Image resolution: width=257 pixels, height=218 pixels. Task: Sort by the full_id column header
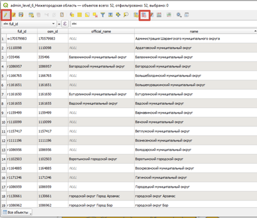click(x=22, y=31)
